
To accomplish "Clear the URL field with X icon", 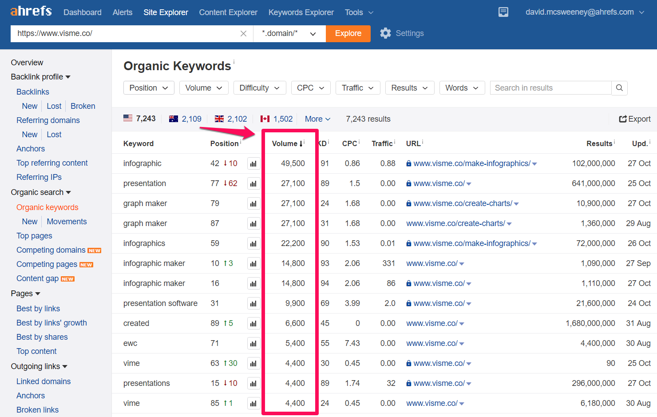I will pyautogui.click(x=243, y=34).
